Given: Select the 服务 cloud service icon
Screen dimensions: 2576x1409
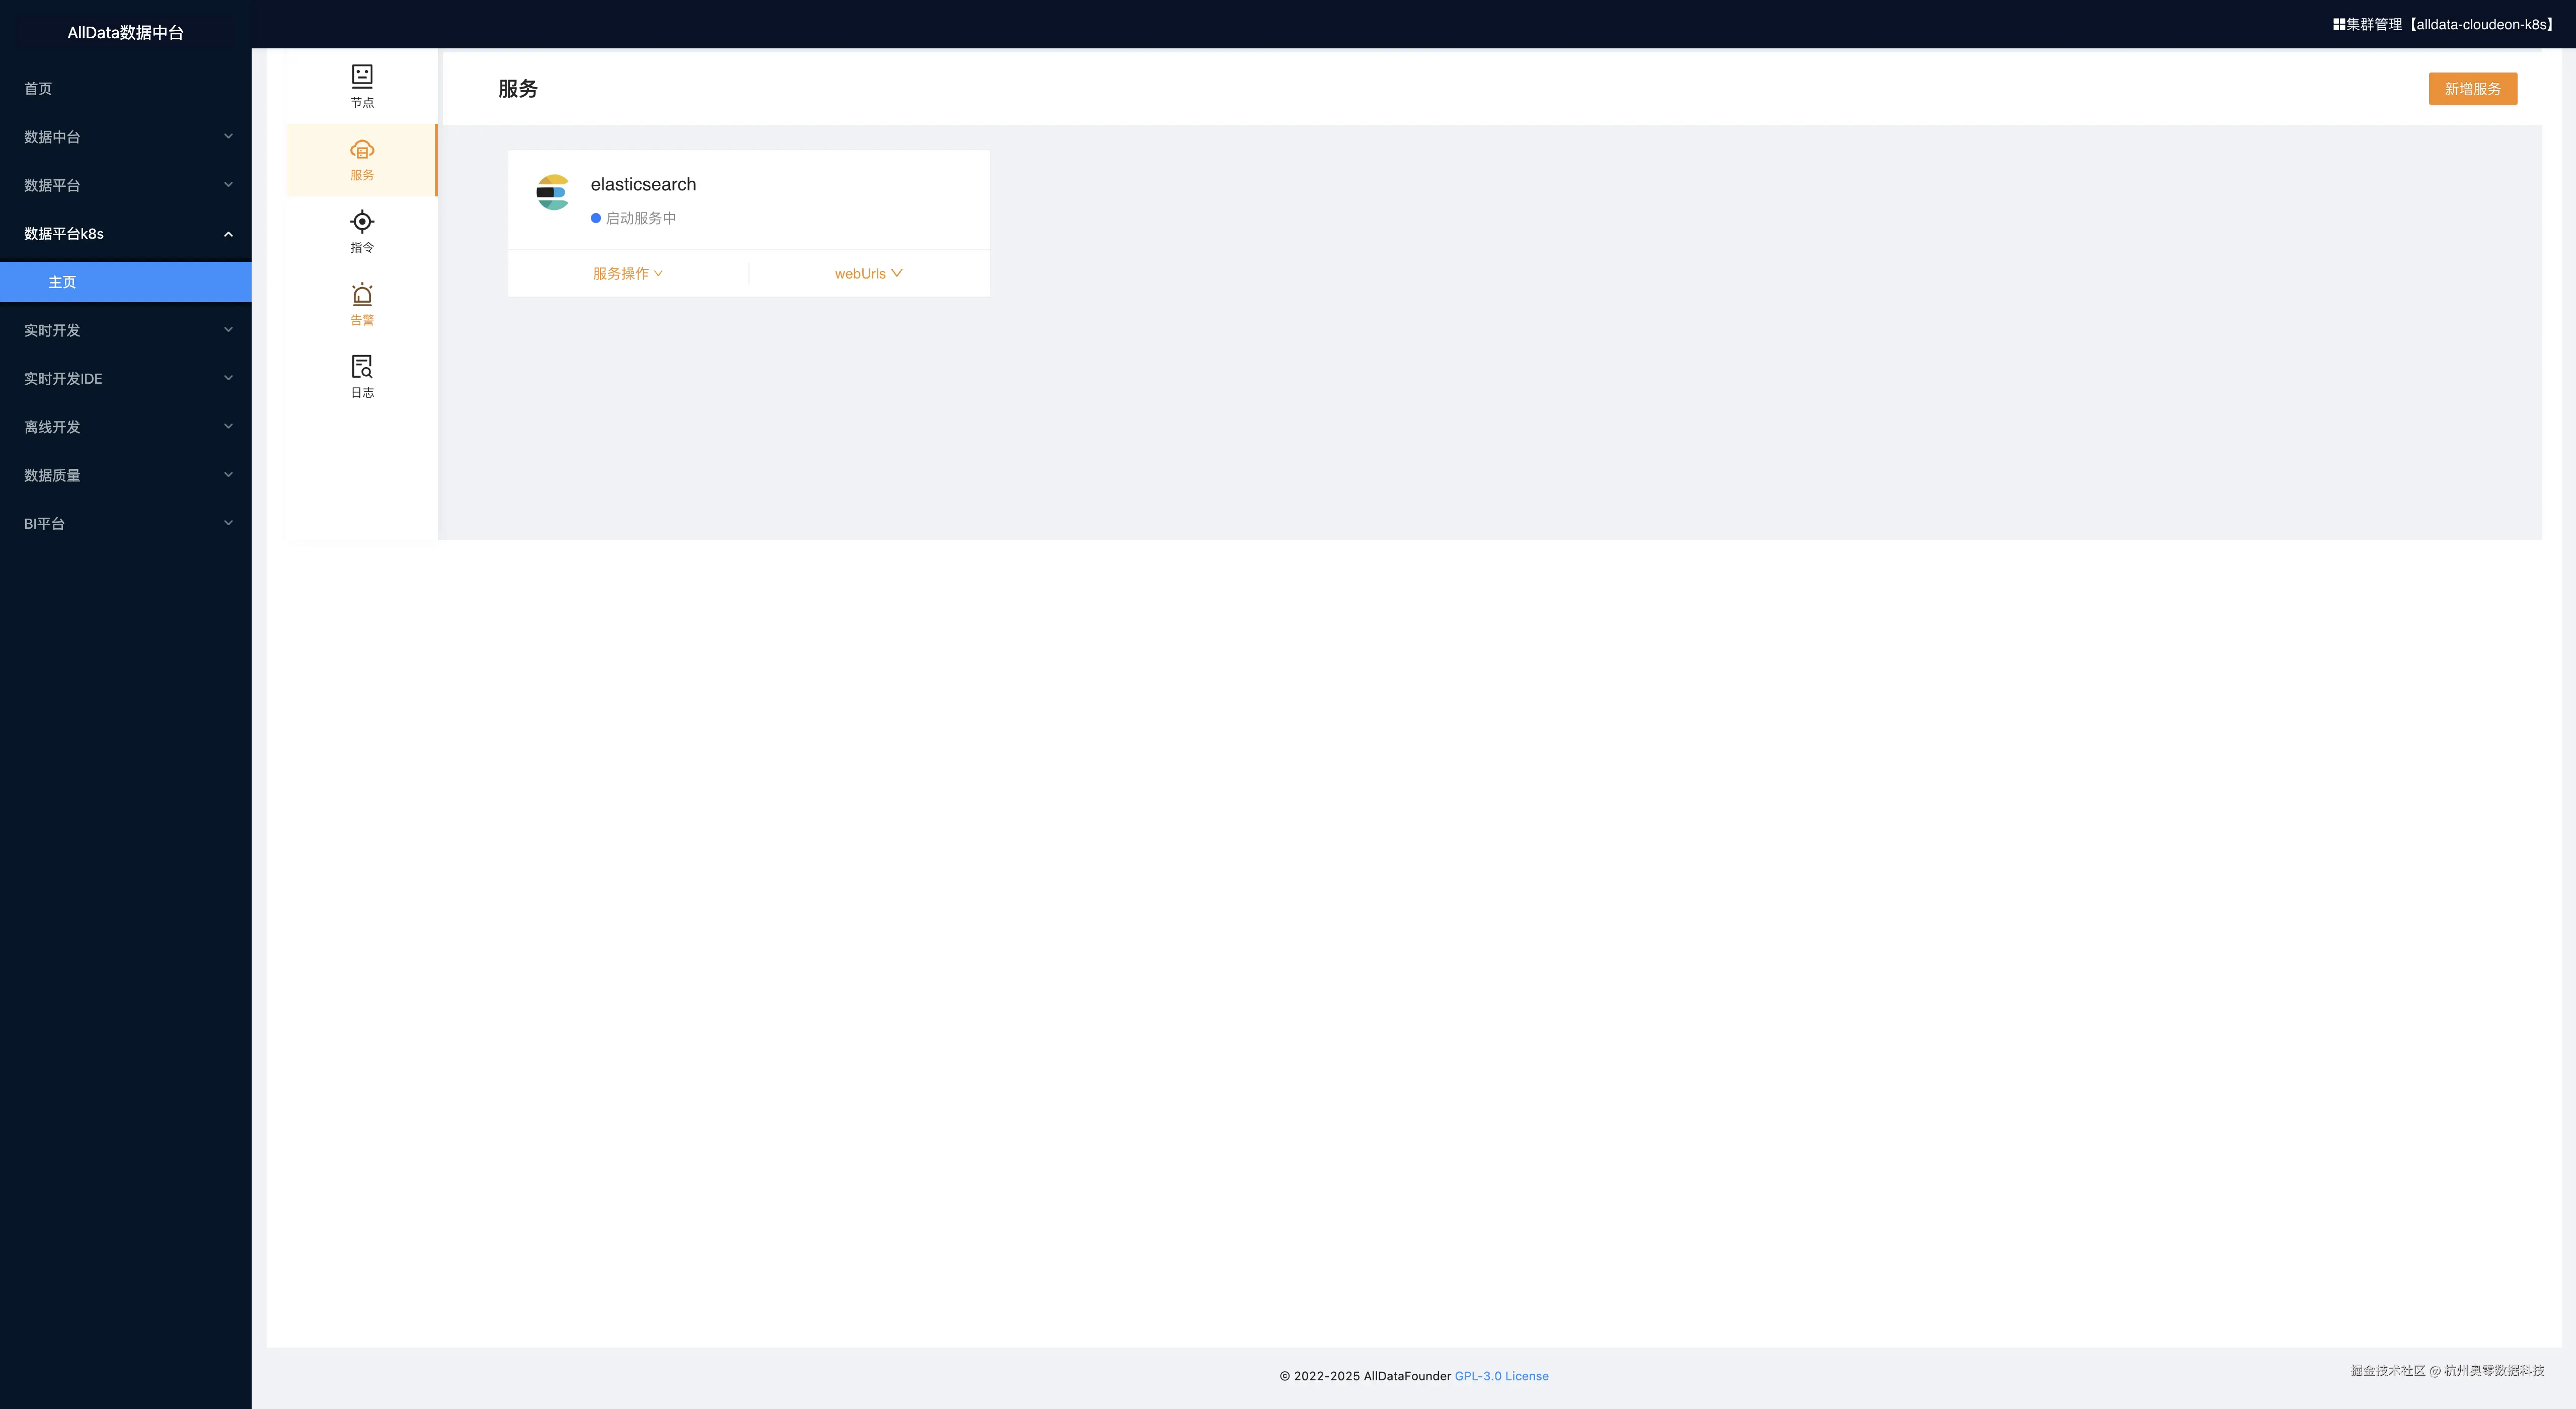Looking at the screenshot, I should pyautogui.click(x=362, y=150).
